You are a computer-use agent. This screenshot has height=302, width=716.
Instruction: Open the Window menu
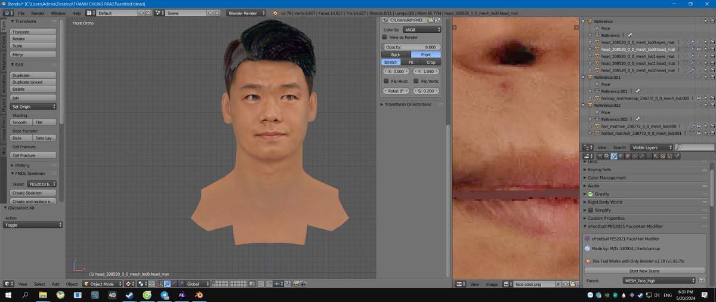tap(58, 13)
